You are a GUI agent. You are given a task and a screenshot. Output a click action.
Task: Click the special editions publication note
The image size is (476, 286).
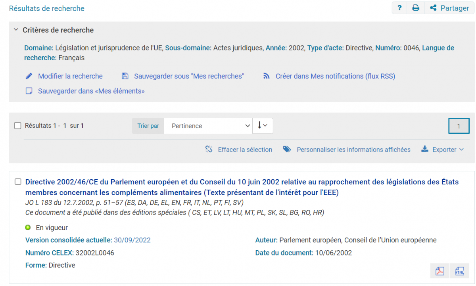pyautogui.click(x=175, y=212)
